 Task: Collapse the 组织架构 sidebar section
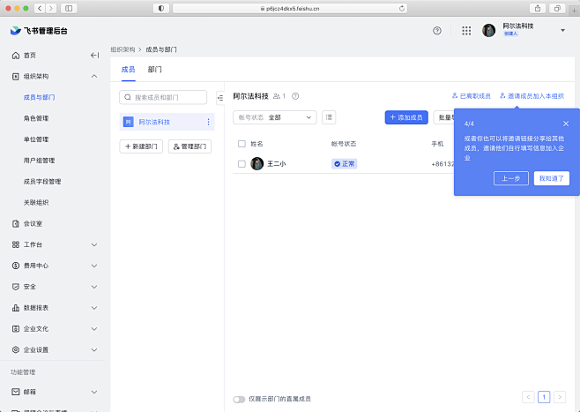point(94,76)
